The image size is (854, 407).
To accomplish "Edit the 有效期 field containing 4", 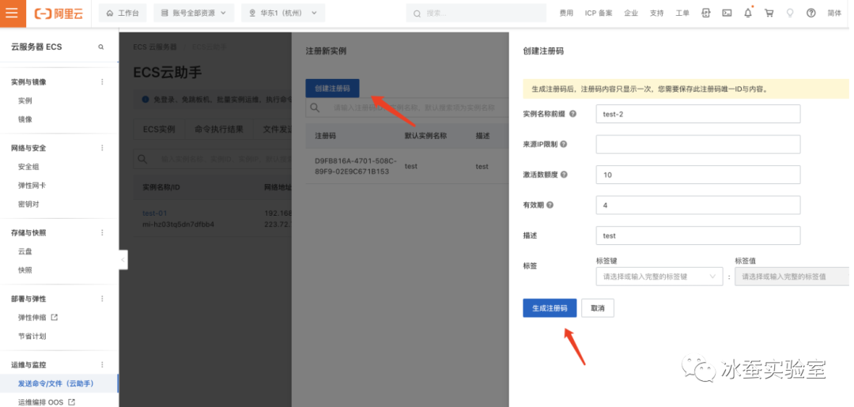I will tap(698, 205).
